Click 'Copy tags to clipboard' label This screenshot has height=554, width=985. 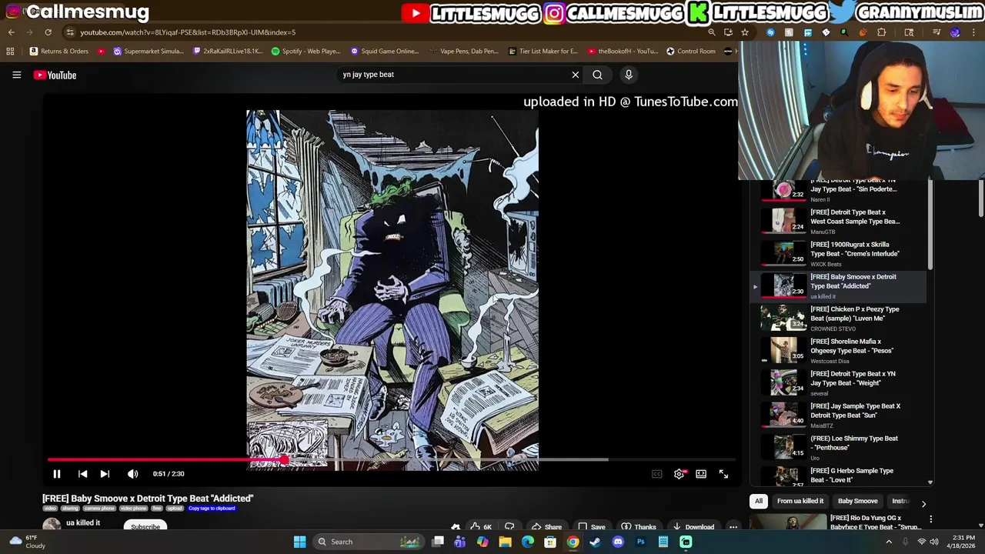212,509
